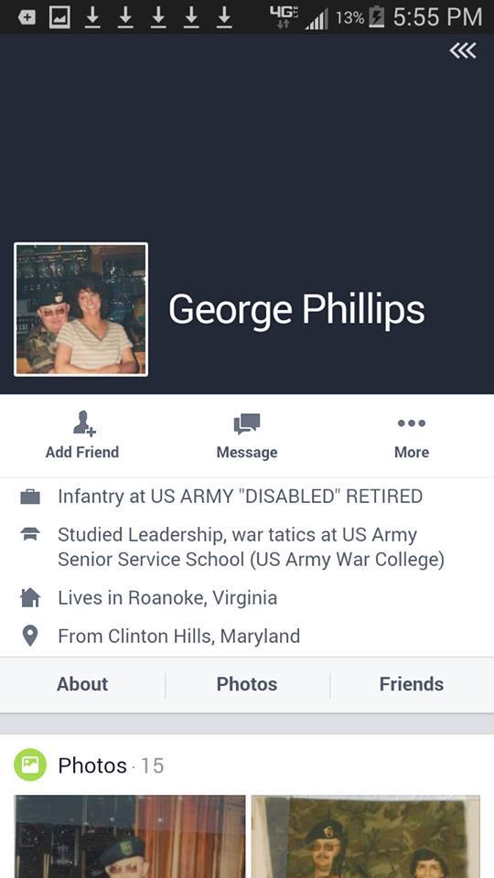Switch to the About tab
This screenshot has width=494, height=878.
[x=82, y=684]
